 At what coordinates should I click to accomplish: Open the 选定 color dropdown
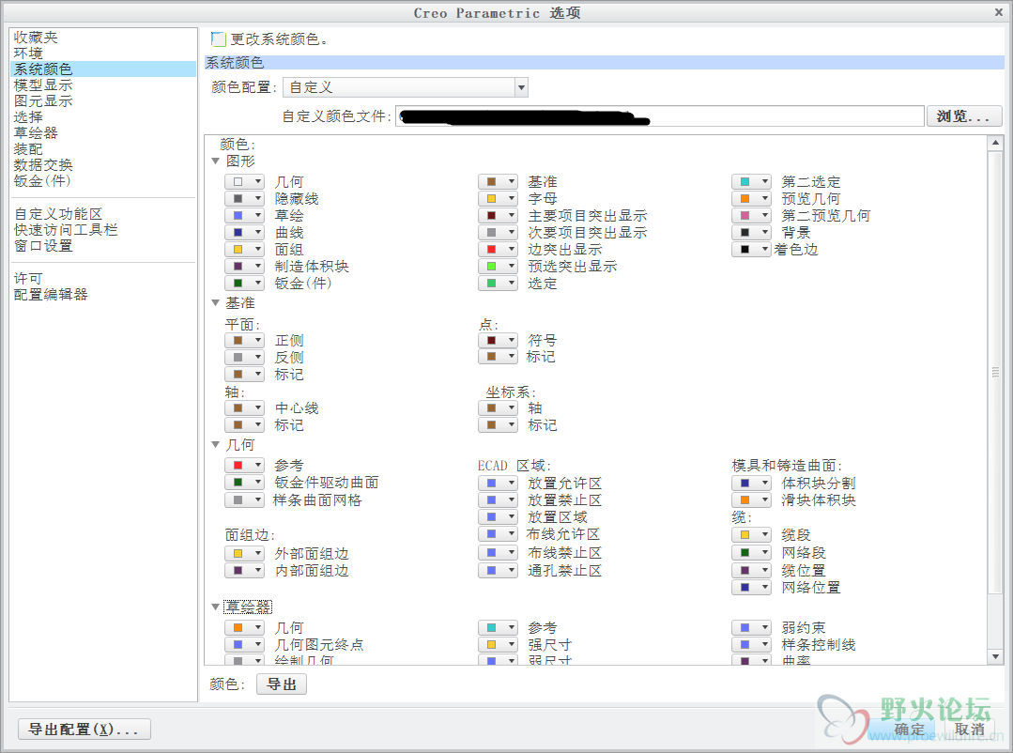[x=499, y=284]
